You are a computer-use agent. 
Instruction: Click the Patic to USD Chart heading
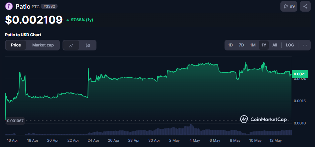click(x=23, y=35)
